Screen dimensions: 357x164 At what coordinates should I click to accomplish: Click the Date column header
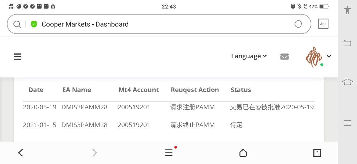[x=36, y=90]
